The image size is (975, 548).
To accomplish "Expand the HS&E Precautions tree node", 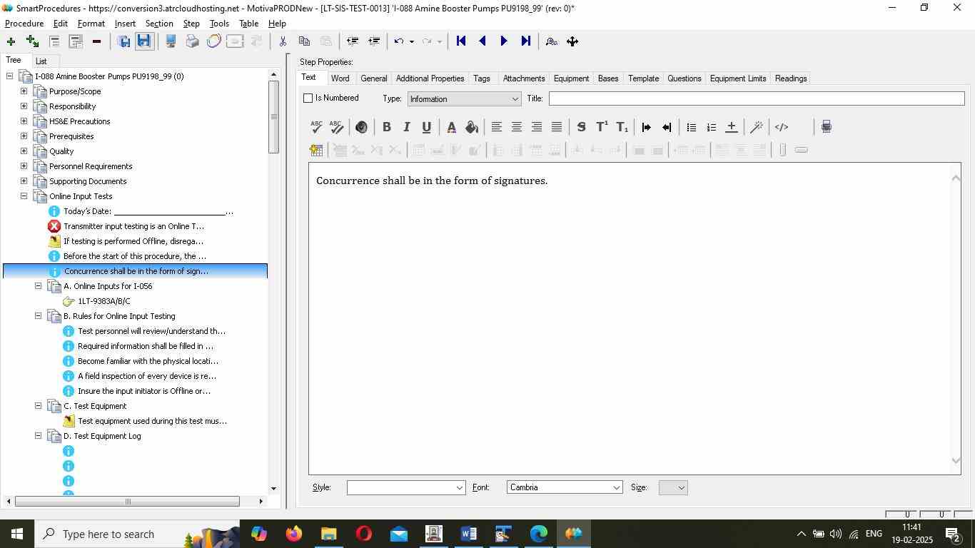I will point(24,121).
